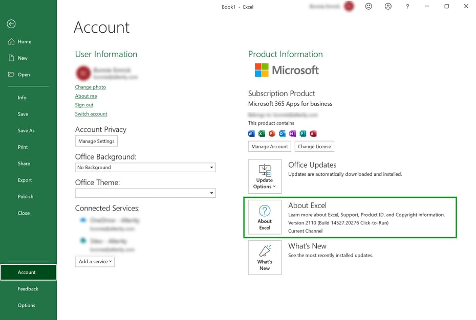Open the Add a service dropdown
Image resolution: width=476 pixels, height=320 pixels.
95,261
